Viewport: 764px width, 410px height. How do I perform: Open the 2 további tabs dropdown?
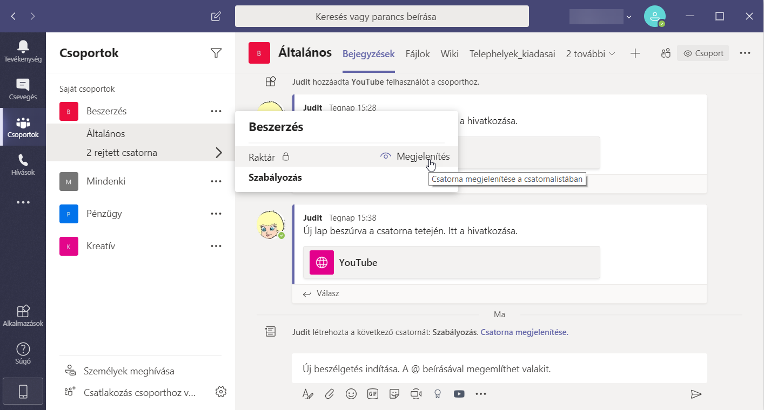point(591,54)
